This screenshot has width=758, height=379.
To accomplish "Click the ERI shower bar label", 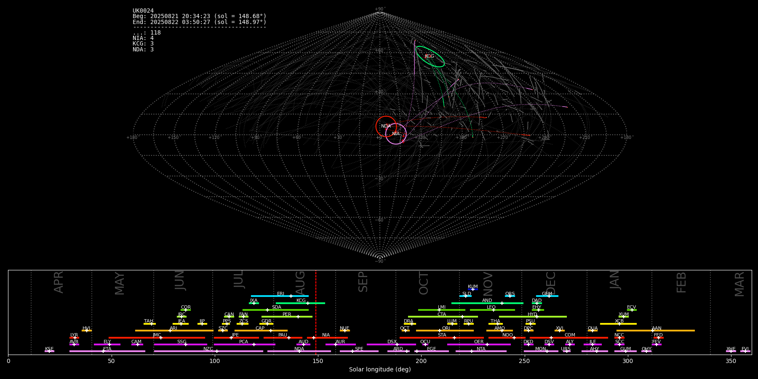I will click(280, 294).
